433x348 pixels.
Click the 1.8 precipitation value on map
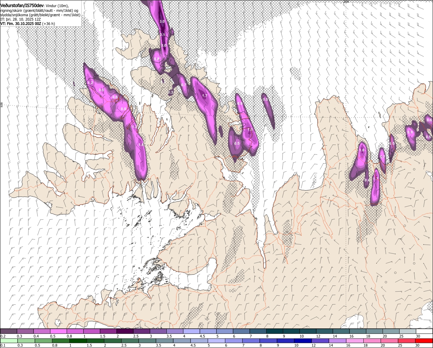362,150
